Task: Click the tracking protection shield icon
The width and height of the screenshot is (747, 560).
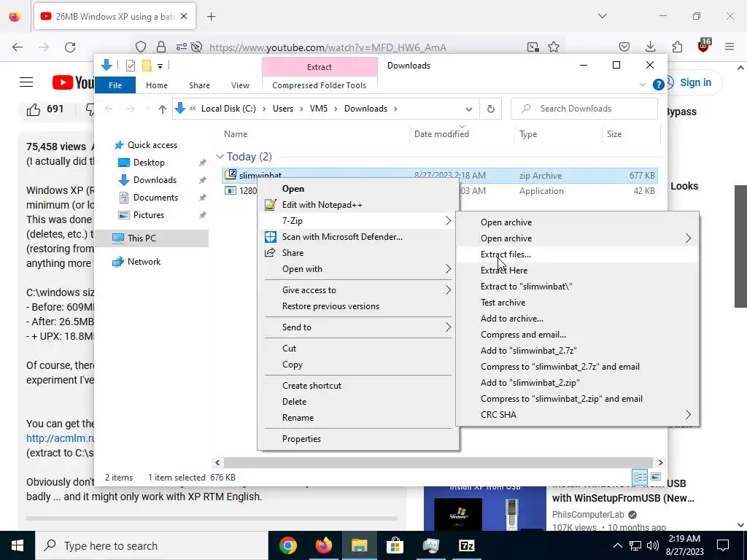Action: (141, 47)
